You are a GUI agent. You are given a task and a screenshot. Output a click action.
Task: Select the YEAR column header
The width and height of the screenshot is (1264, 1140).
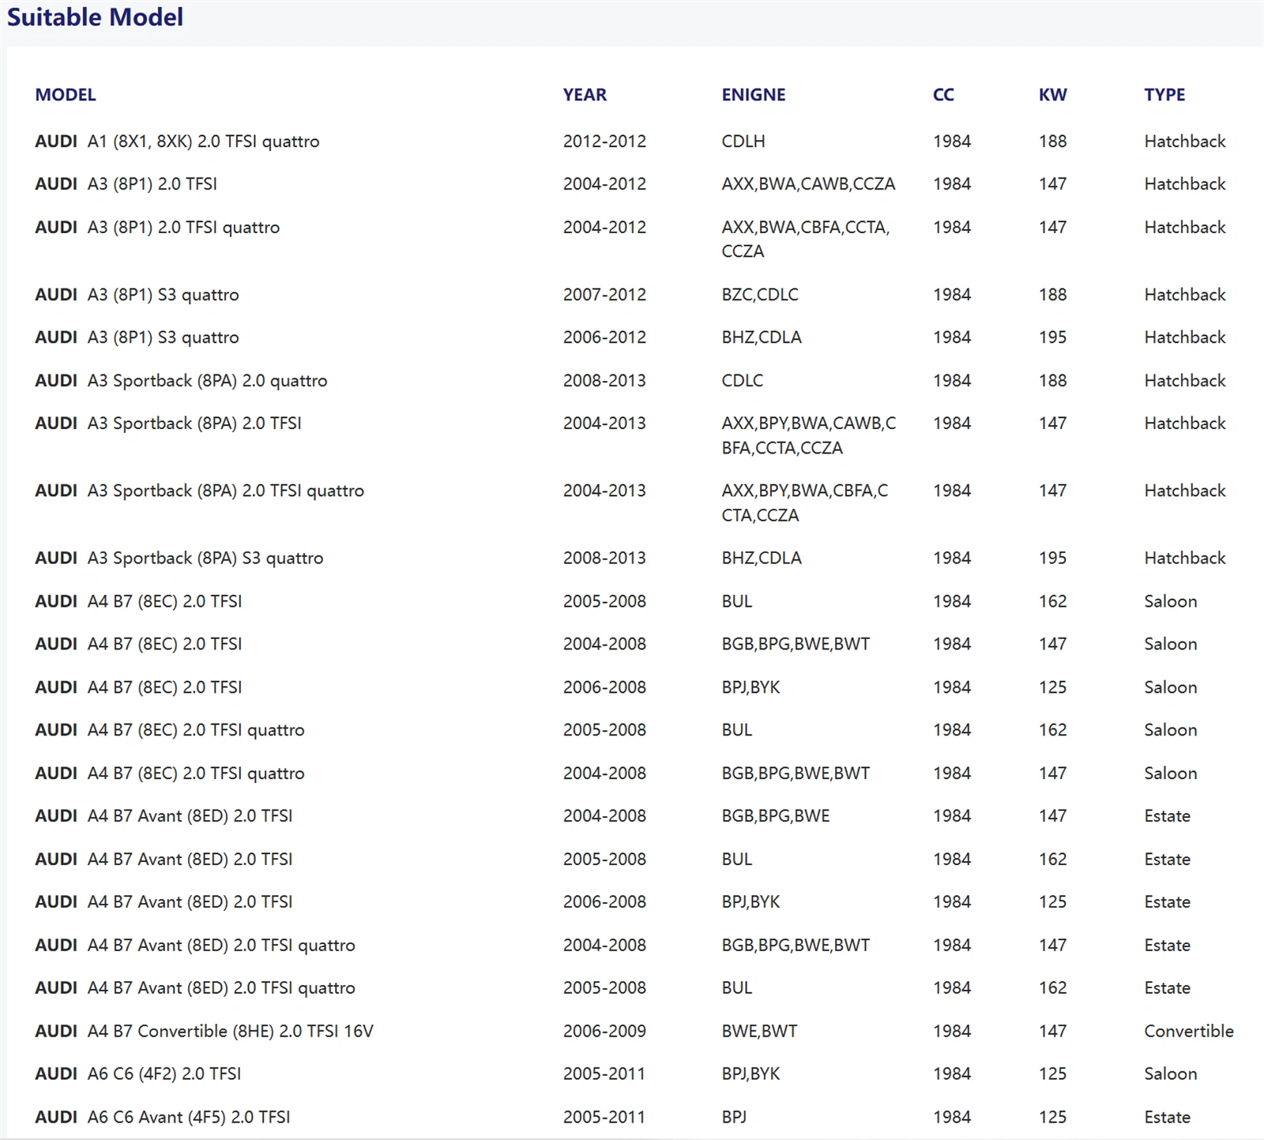(585, 95)
